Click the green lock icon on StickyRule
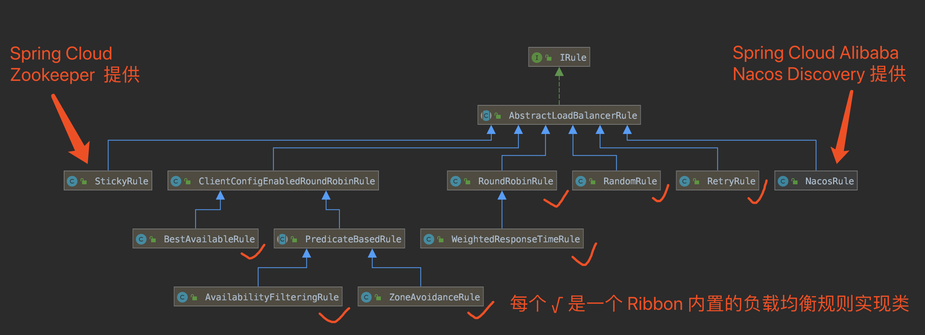This screenshot has height=335, width=925. 84,181
